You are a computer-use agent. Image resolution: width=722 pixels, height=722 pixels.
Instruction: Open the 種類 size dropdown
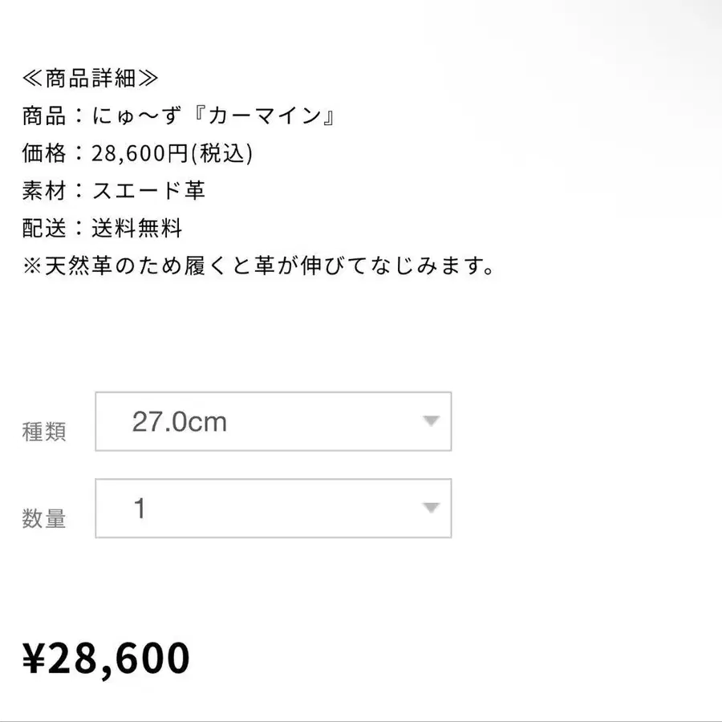273,421
